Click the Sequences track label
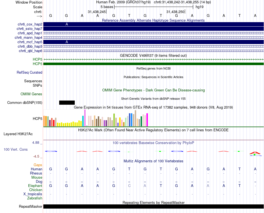 click(33, 81)
